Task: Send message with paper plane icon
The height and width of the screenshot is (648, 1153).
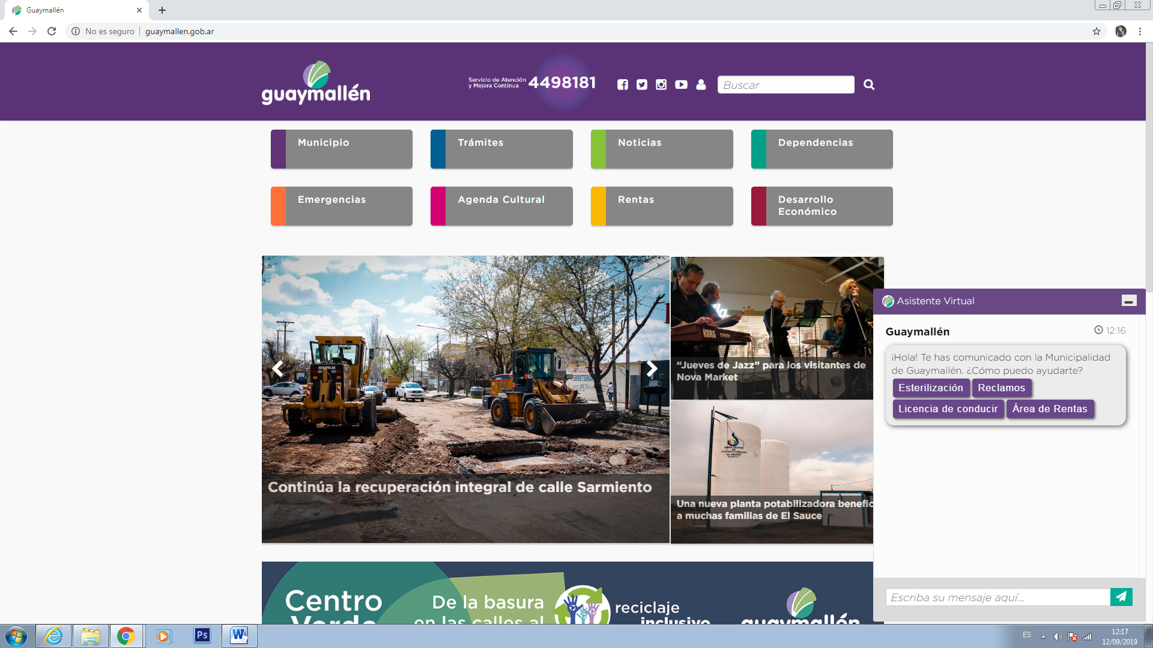Action: click(x=1121, y=596)
